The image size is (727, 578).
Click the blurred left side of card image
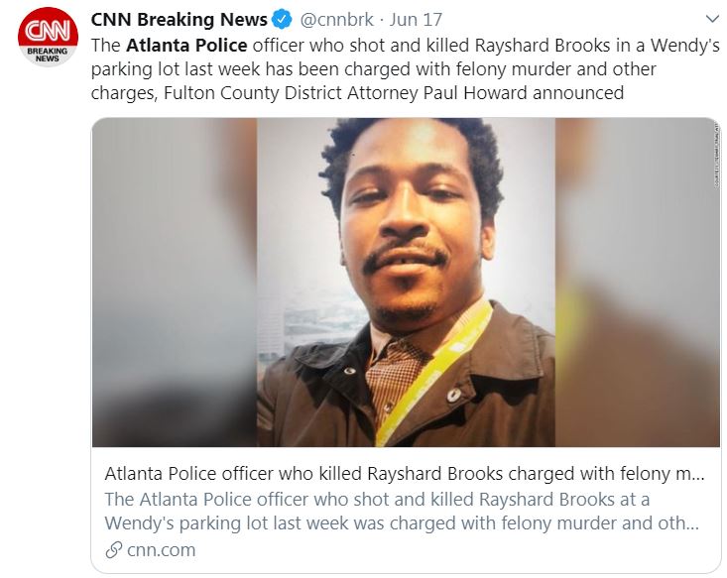tap(175, 283)
